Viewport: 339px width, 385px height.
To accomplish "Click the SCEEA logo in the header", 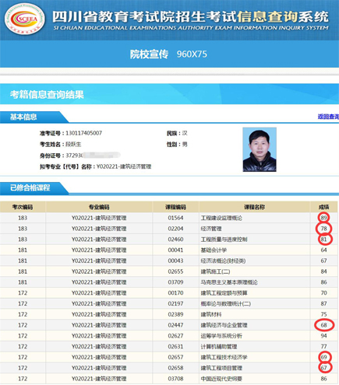I will [25, 19].
